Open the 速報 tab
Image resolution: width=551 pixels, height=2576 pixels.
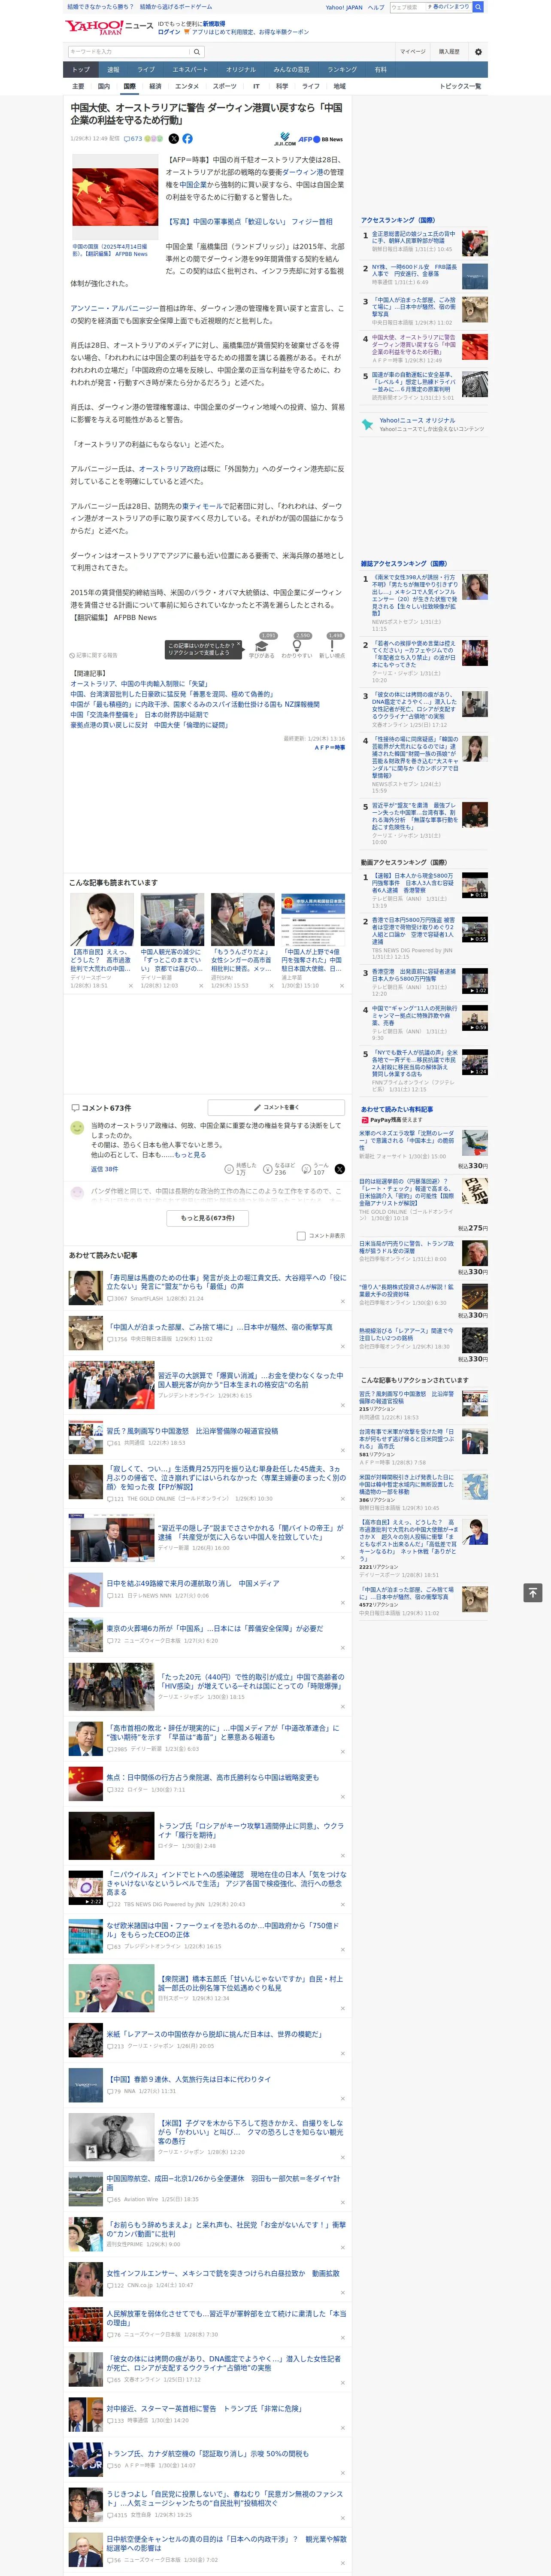(113, 70)
